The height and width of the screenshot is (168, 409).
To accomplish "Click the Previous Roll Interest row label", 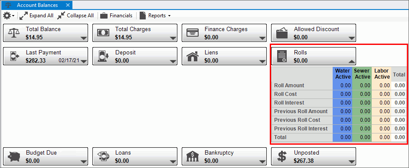I will click(301, 129).
